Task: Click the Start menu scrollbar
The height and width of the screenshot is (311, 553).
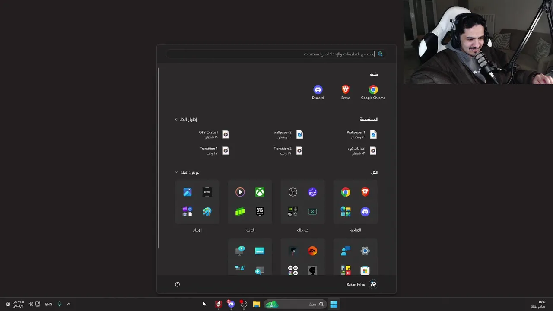Action: click(159, 158)
